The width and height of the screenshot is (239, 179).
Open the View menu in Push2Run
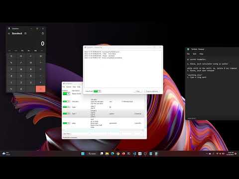[x=74, y=87]
